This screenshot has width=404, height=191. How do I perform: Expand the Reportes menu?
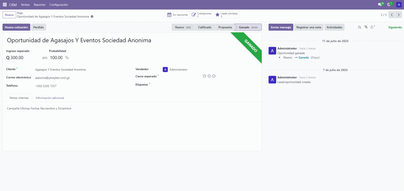coord(39,5)
